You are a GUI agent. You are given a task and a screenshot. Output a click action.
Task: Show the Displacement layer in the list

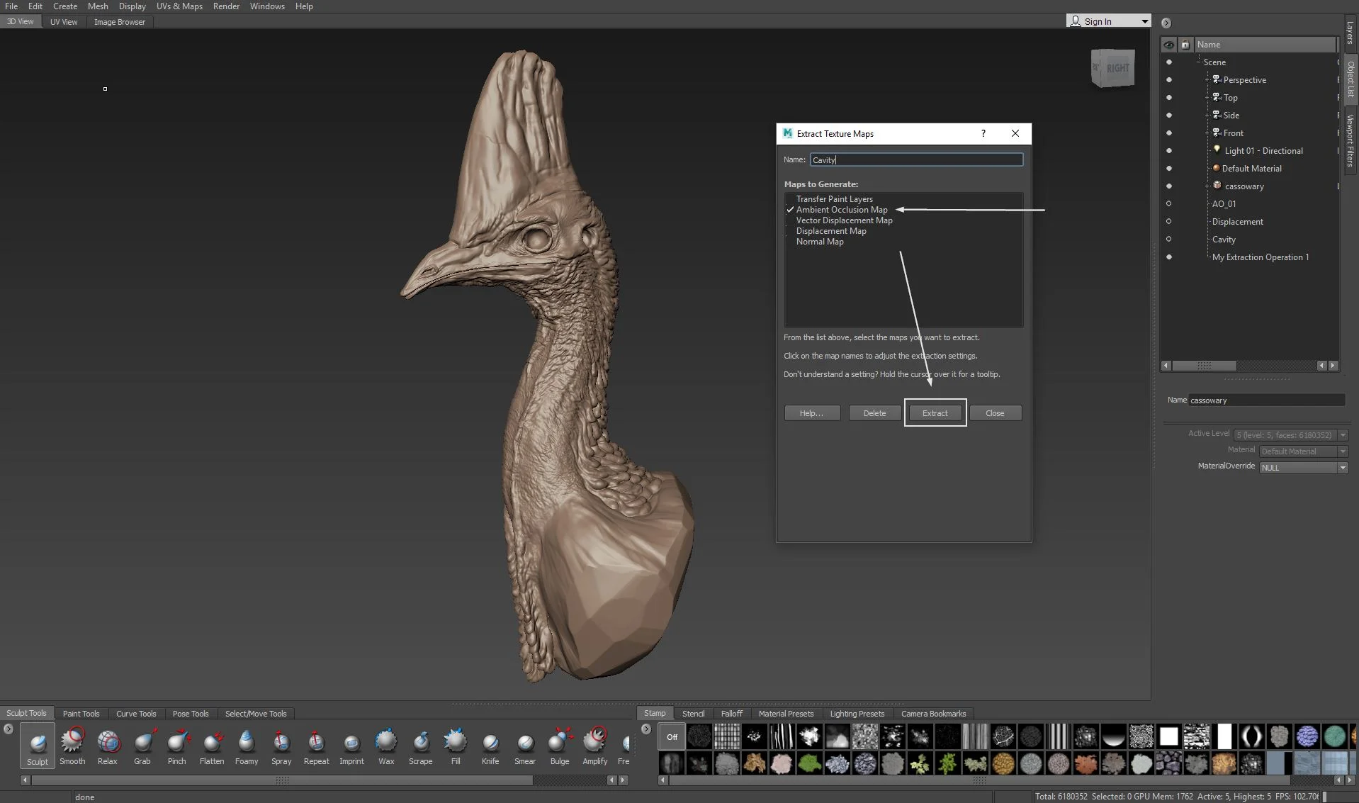click(x=1168, y=222)
